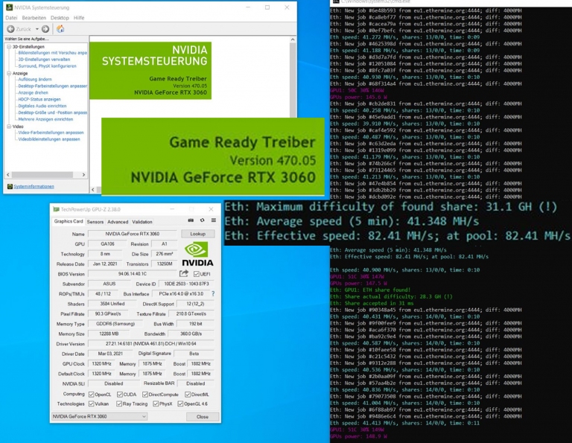Open the Bearbeiten menu

coord(34,18)
